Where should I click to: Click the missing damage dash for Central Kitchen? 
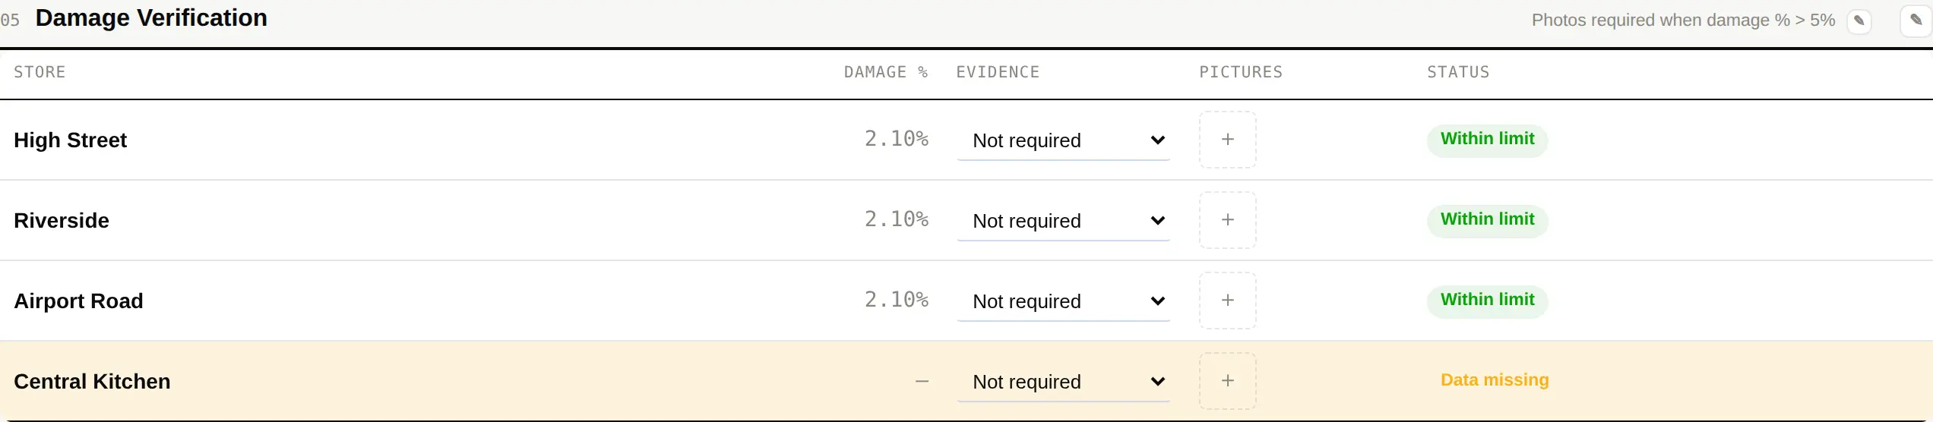coord(922,381)
